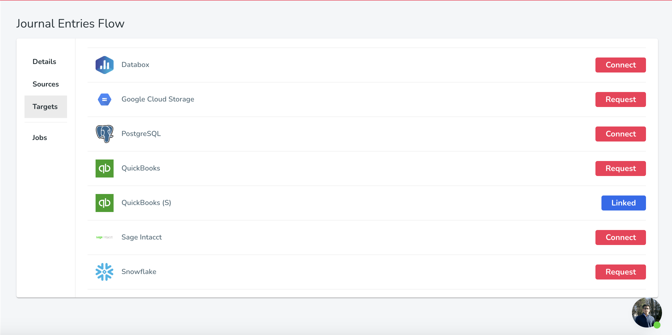Connect the Databox target

620,65
